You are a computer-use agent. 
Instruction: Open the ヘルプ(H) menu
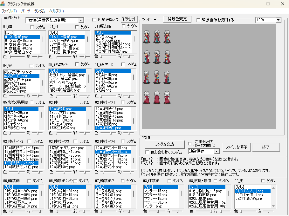pyautogui.click(x=56, y=11)
